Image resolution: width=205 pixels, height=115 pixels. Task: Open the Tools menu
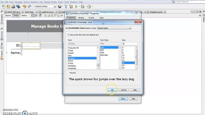click(x=66, y=2)
